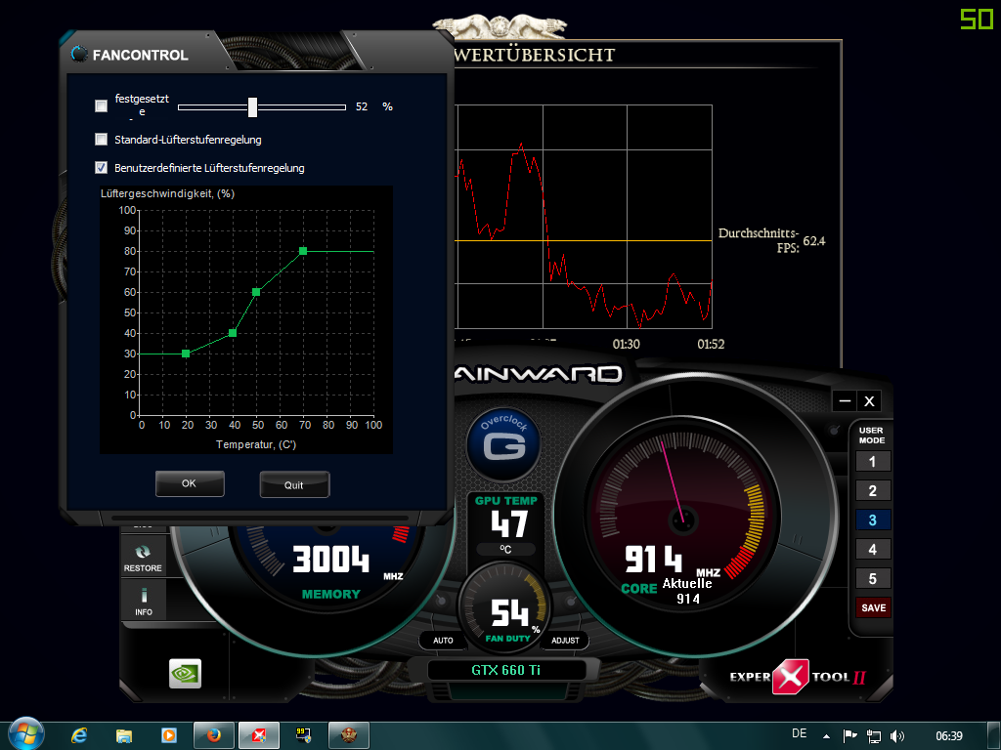The image size is (1001, 750).
Task: Enable Standard-Lüfterstufenregelung checkbox
Action: pos(101,139)
